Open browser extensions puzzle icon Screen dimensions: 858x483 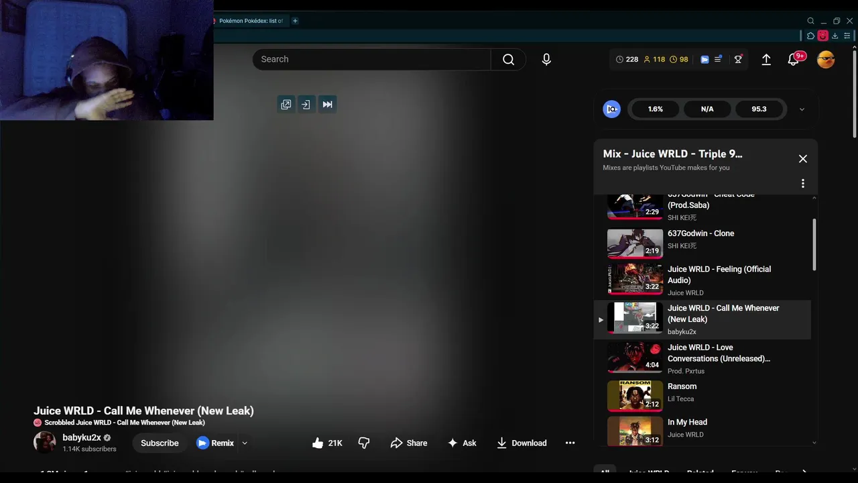(810, 36)
